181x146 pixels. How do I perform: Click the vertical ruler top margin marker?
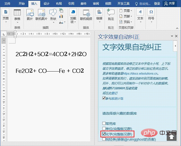click(4, 40)
